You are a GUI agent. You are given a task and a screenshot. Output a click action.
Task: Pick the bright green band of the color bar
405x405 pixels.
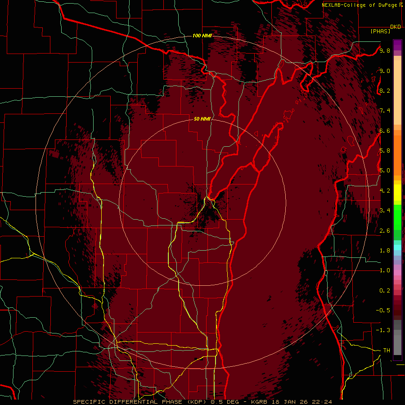397,217
